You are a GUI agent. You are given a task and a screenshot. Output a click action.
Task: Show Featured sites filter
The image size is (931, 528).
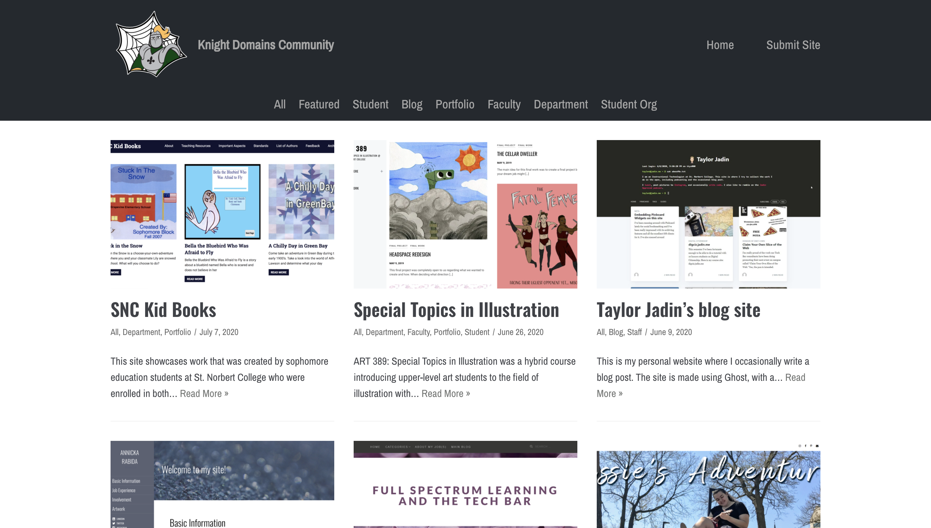tap(318, 105)
